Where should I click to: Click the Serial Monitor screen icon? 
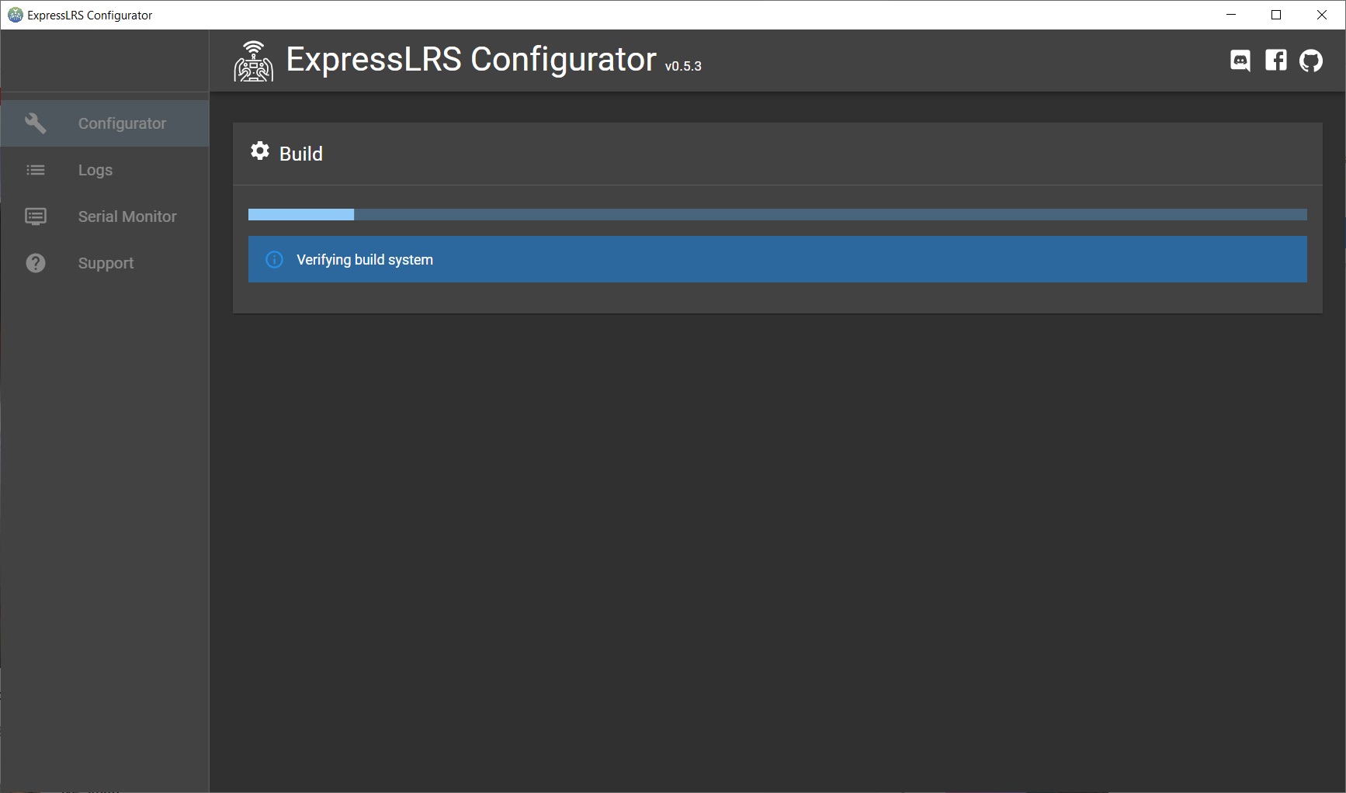(36, 216)
